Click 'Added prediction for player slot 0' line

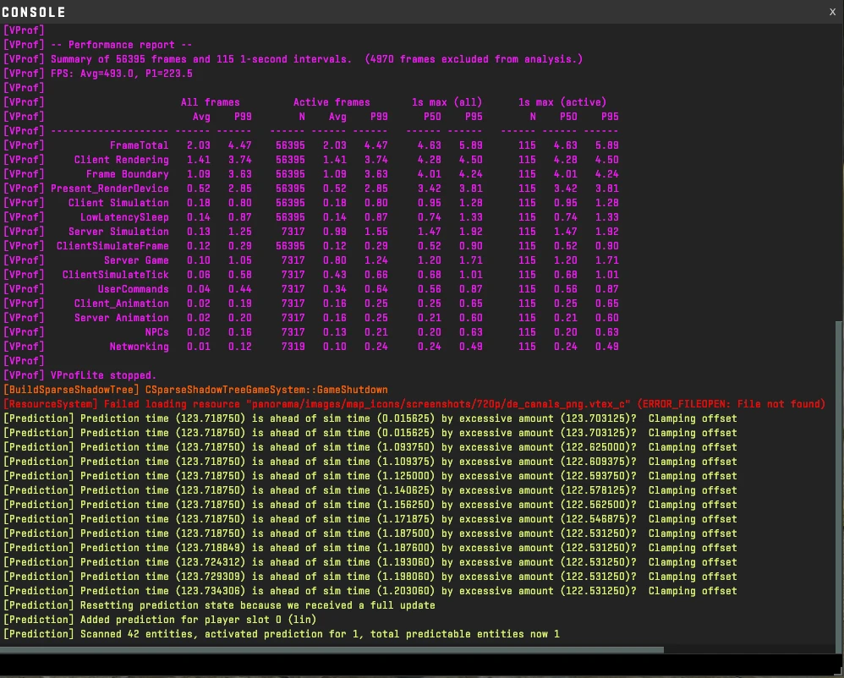tap(160, 620)
